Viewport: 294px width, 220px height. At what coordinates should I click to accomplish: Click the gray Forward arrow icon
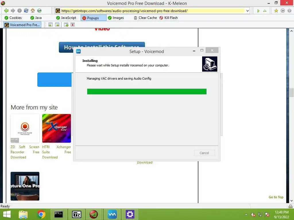(x=13, y=11)
